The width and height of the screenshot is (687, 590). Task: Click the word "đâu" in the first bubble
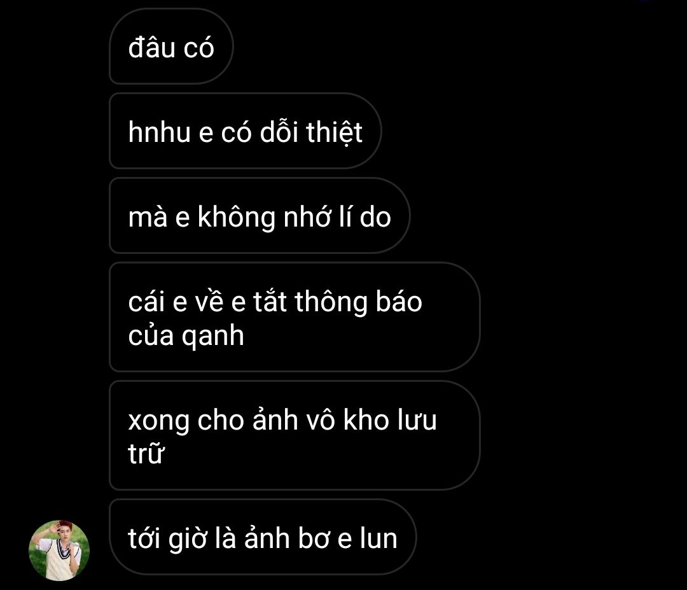pos(151,47)
